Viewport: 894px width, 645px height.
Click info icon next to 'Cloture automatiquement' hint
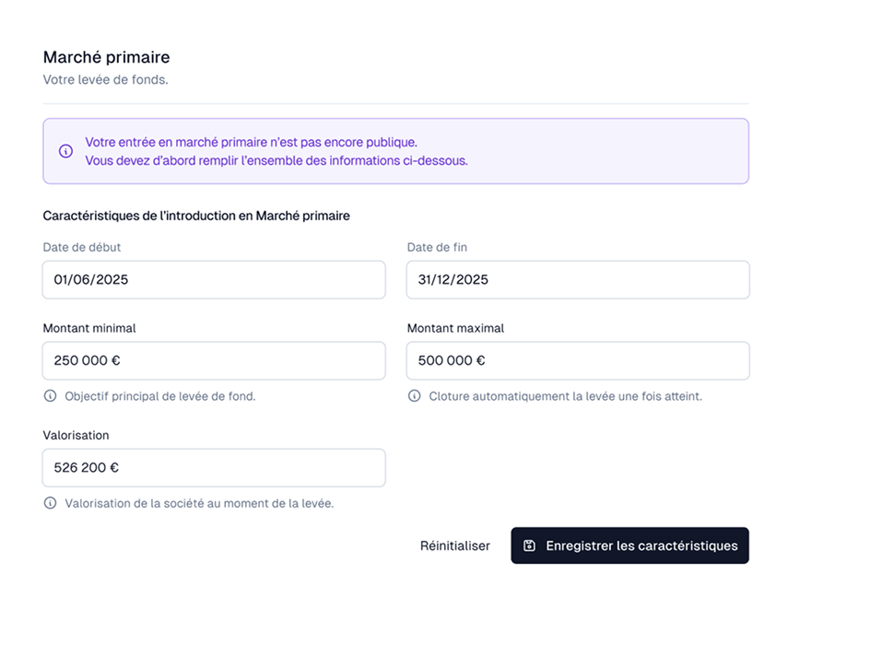(x=415, y=396)
